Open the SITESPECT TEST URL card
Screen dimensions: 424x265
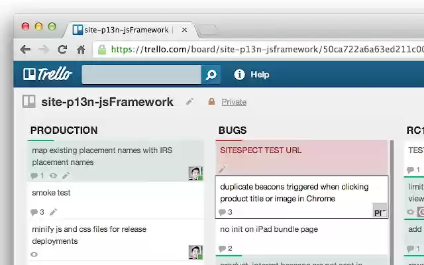point(302,158)
